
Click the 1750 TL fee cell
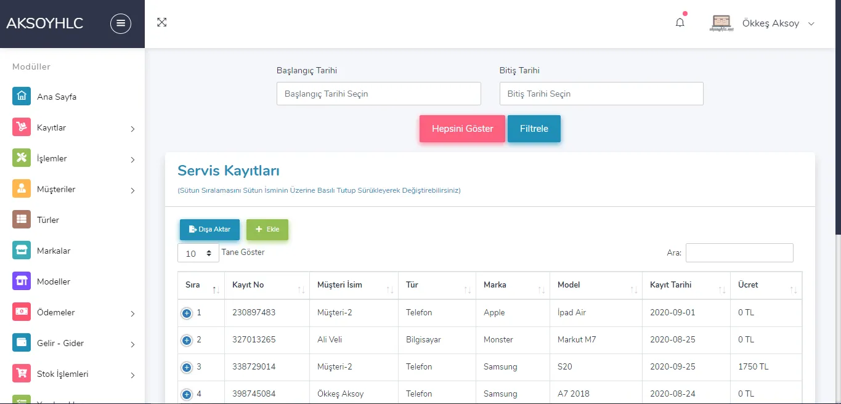click(766, 366)
